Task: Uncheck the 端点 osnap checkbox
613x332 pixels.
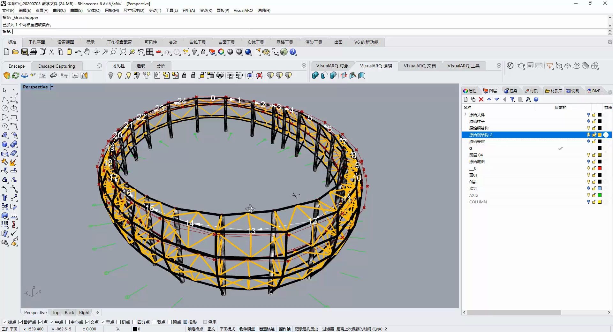Action: click(x=5, y=322)
